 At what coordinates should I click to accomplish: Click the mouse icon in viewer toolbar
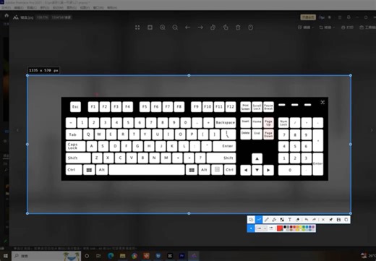click(251, 27)
